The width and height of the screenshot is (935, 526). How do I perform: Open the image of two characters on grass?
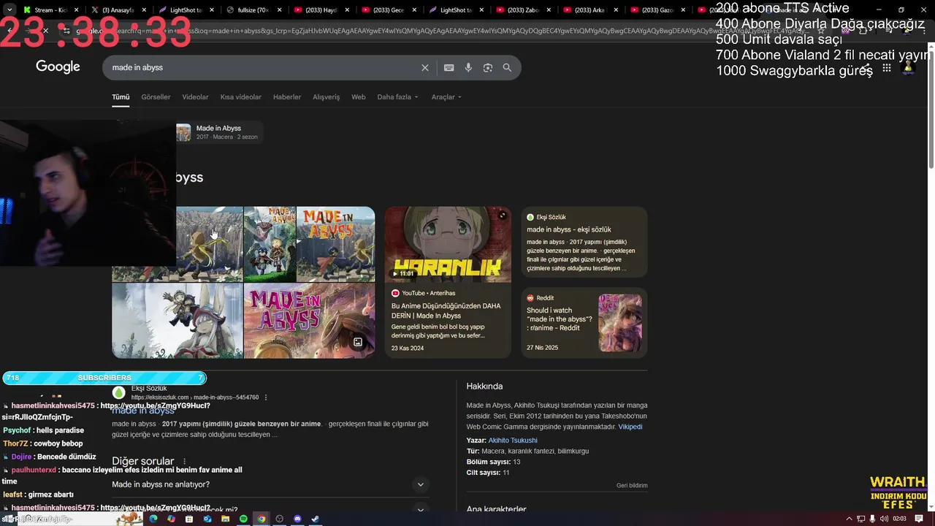(x=270, y=244)
